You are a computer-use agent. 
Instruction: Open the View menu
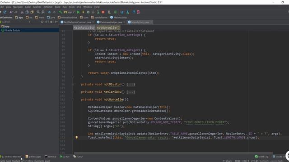pos(8,7)
